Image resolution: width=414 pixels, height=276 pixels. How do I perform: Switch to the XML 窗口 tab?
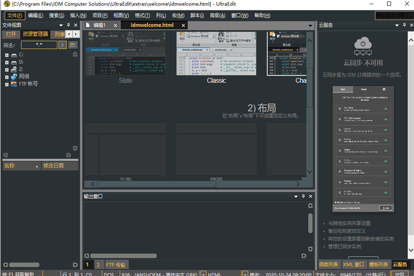[353, 265]
